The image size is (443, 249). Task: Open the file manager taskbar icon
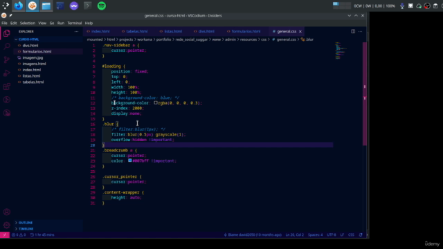point(46,6)
